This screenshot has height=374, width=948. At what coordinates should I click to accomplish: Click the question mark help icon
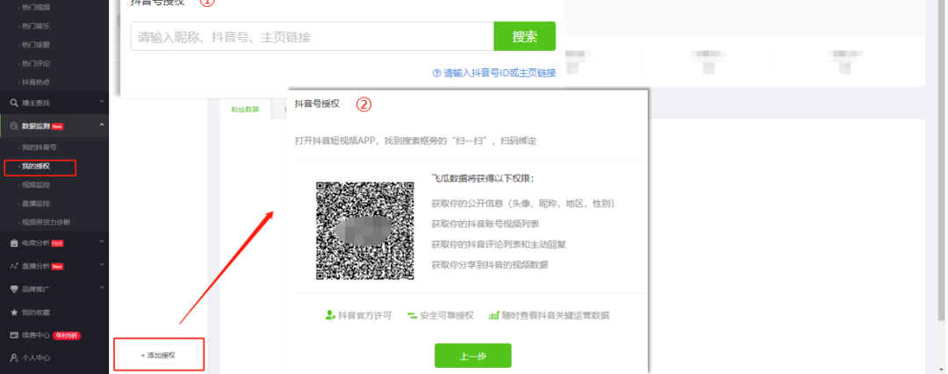tap(436, 73)
